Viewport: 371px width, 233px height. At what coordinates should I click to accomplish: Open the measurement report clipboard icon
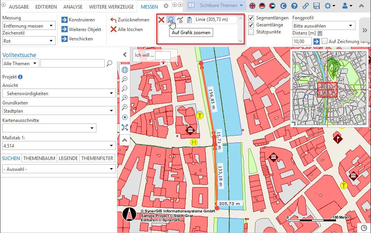tap(189, 19)
